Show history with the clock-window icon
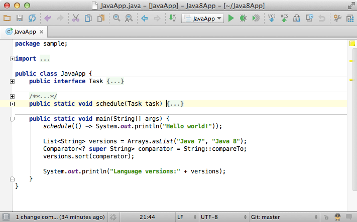The height and width of the screenshot is (222, 357). [309, 18]
